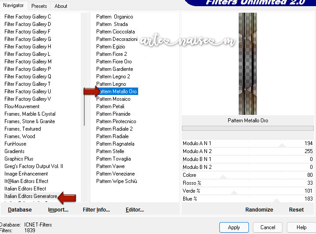Click the Cancel button
The image size is (316, 234).
pyautogui.click(x=267, y=227)
